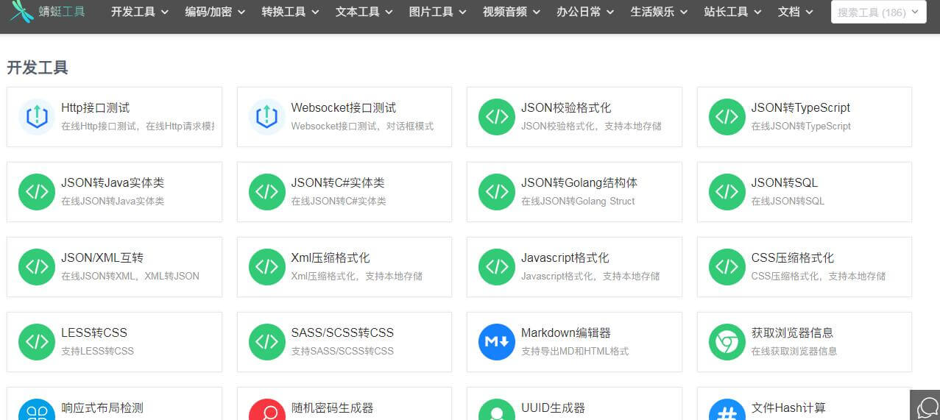Open the 站长工具 dropdown
The height and width of the screenshot is (420, 940).
(x=732, y=12)
